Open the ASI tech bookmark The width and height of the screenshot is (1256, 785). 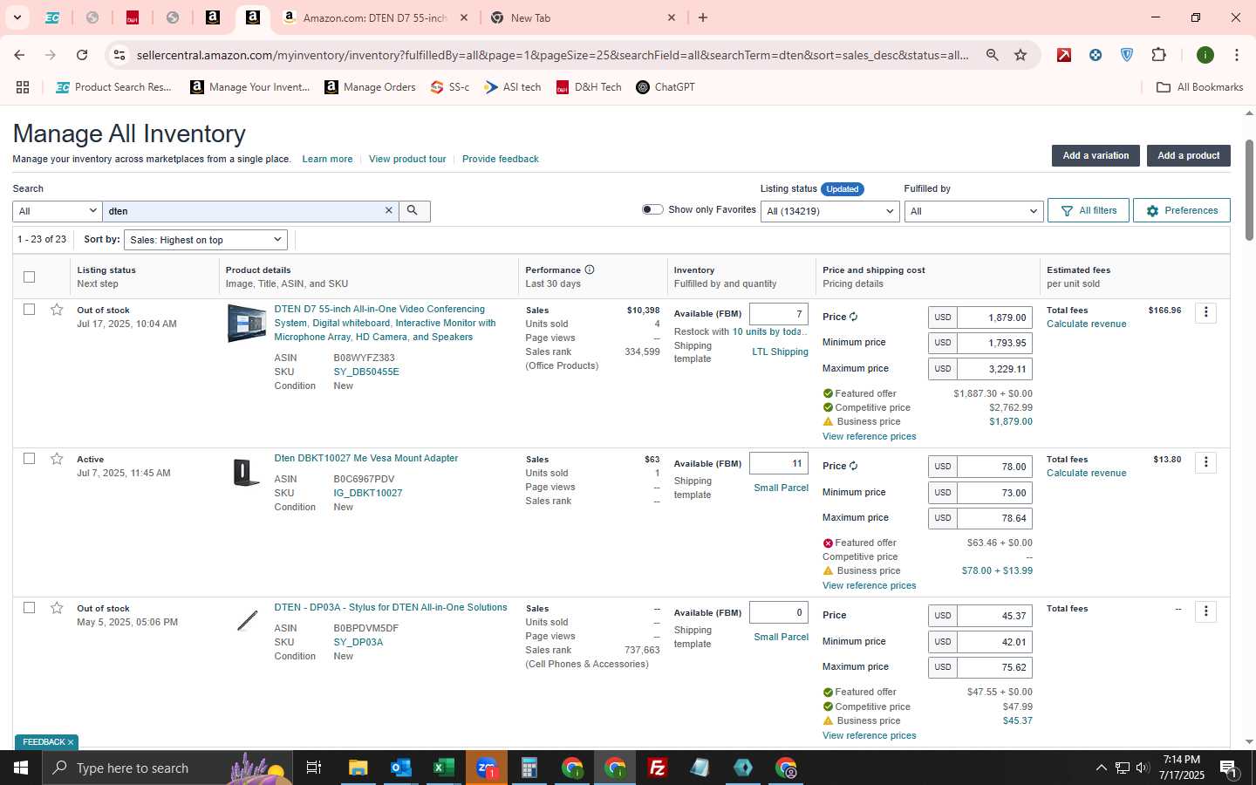pyautogui.click(x=513, y=87)
